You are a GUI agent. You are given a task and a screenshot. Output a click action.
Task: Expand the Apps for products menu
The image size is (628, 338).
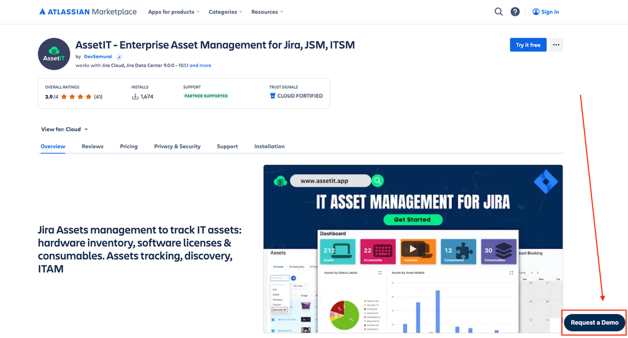[x=174, y=12]
